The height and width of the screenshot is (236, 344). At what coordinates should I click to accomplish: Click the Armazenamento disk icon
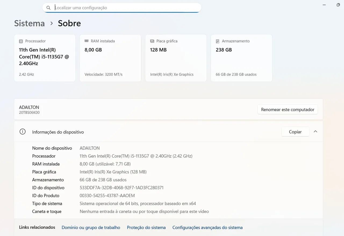pyautogui.click(x=218, y=41)
